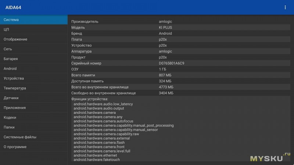Select the Аппаратура row label
The width and height of the screenshot is (294, 165).
(x=81, y=51)
